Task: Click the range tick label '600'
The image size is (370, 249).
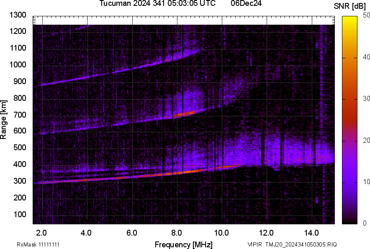Action: [20, 131]
